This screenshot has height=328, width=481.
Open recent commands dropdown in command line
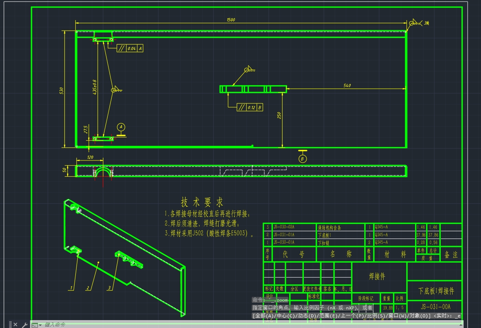pyautogui.click(x=37, y=325)
